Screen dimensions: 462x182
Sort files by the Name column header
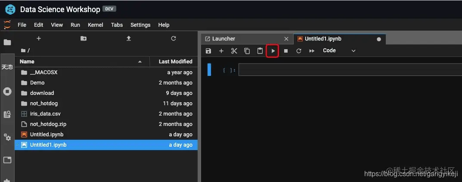[82, 61]
